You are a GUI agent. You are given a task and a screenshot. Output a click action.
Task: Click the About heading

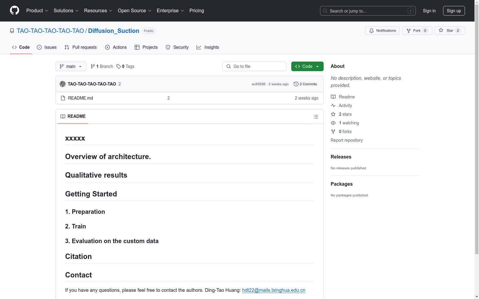coord(338,66)
